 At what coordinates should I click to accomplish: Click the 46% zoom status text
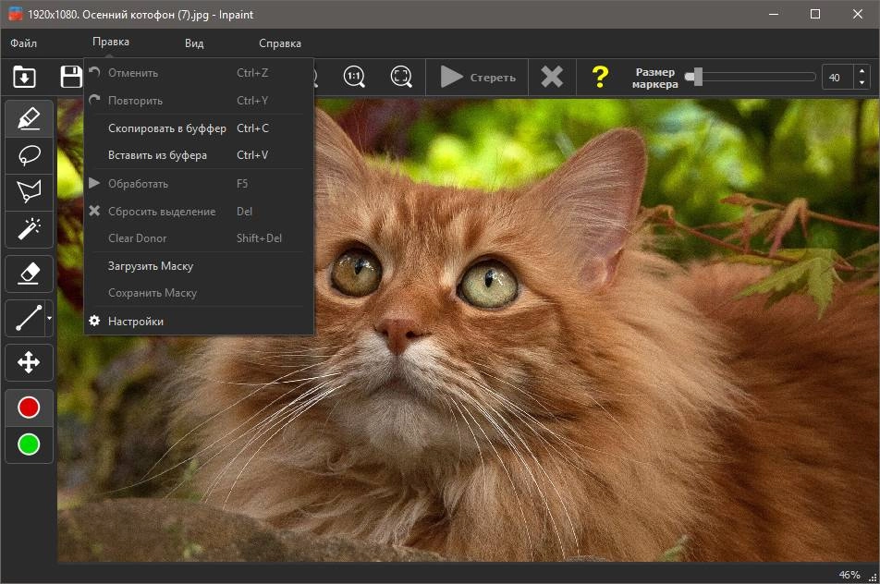point(849,575)
